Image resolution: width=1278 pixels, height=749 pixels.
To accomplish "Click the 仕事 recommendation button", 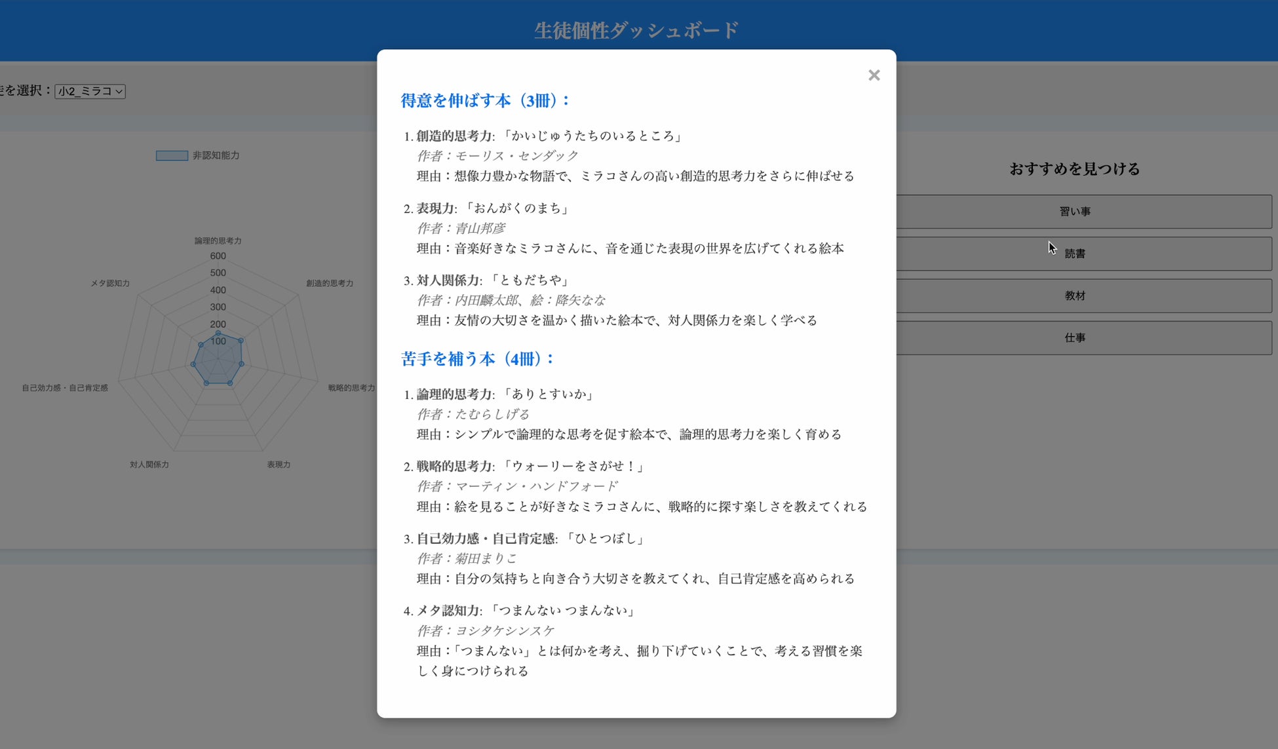I will click(x=1075, y=337).
